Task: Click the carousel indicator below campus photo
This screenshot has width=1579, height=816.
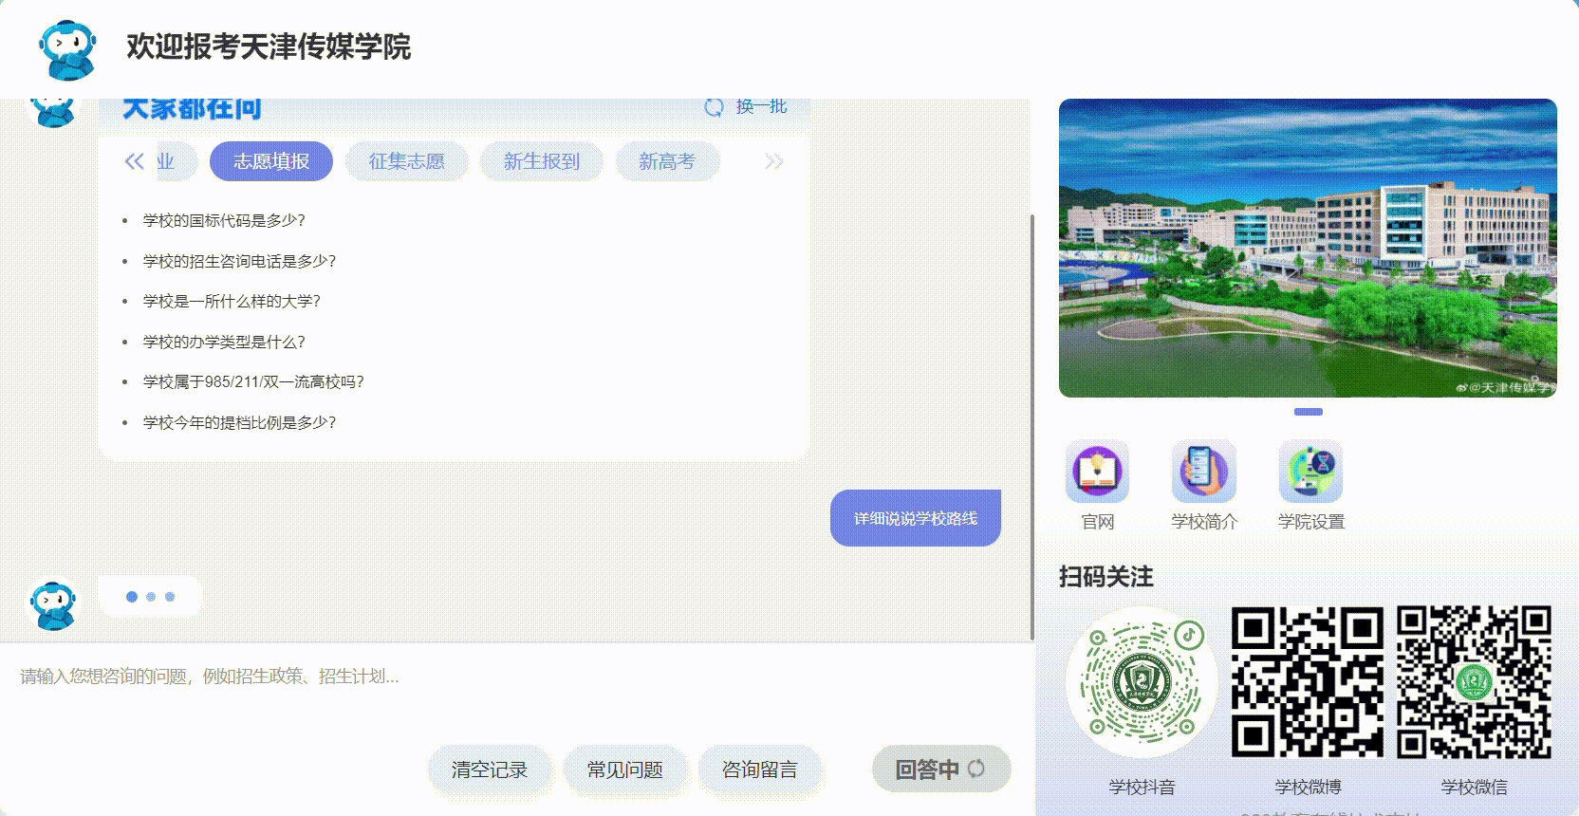Action: coord(1308,412)
